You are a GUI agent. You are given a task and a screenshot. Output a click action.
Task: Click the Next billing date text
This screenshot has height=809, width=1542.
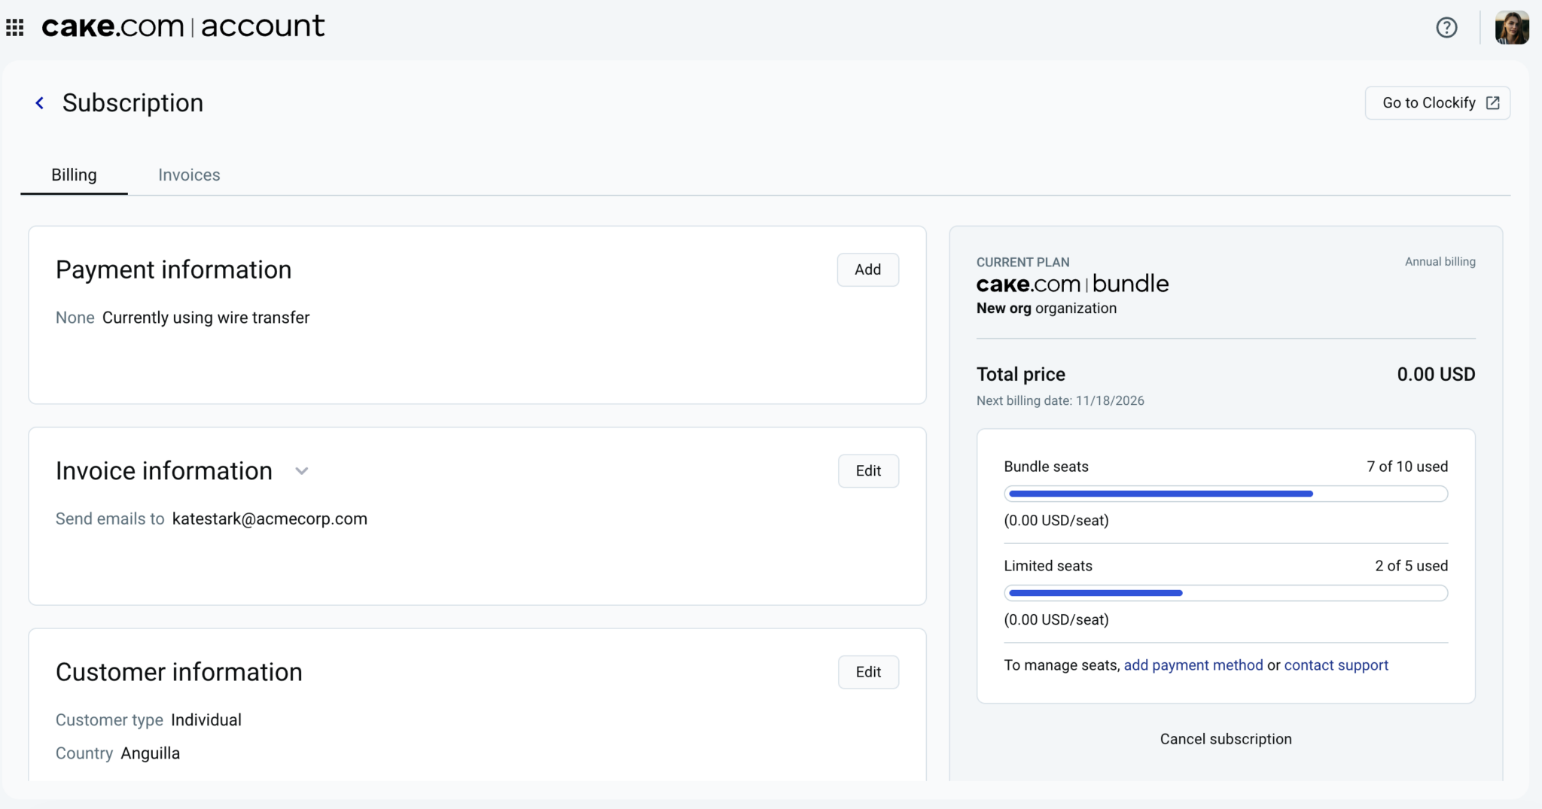1060,401
